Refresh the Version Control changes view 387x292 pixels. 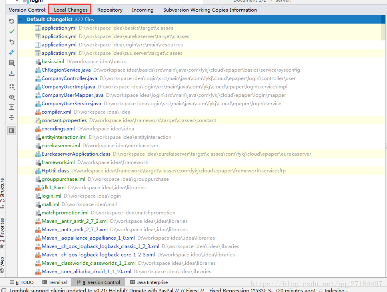tap(12, 21)
